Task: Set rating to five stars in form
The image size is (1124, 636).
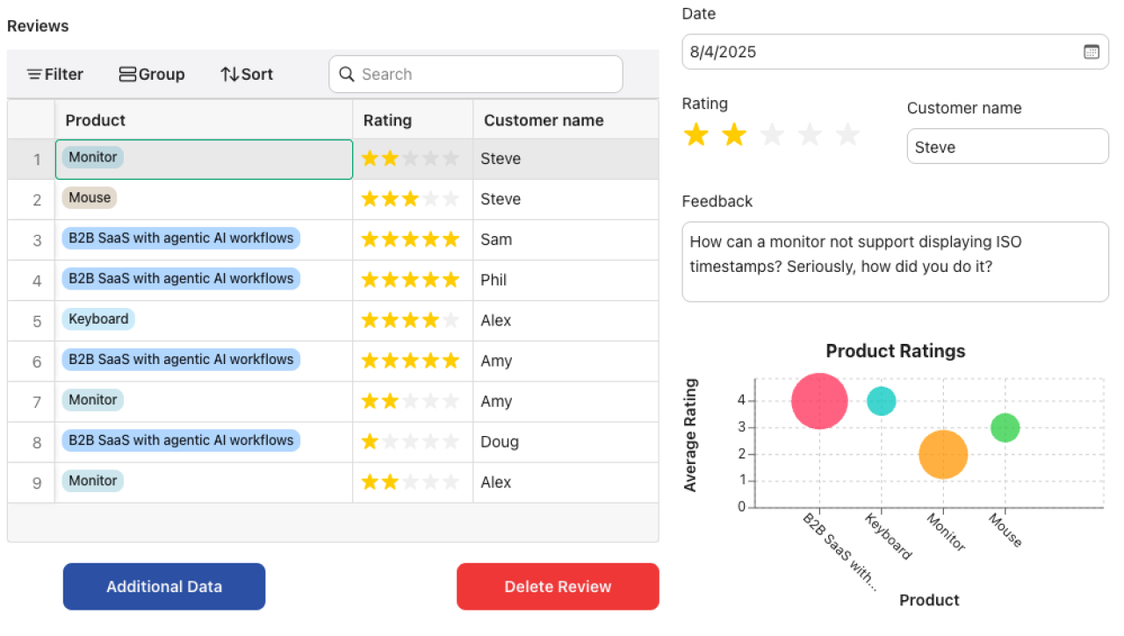Action: pyautogui.click(x=847, y=135)
